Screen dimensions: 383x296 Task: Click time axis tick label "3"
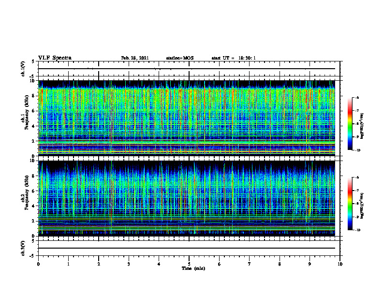pyautogui.click(x=129, y=264)
